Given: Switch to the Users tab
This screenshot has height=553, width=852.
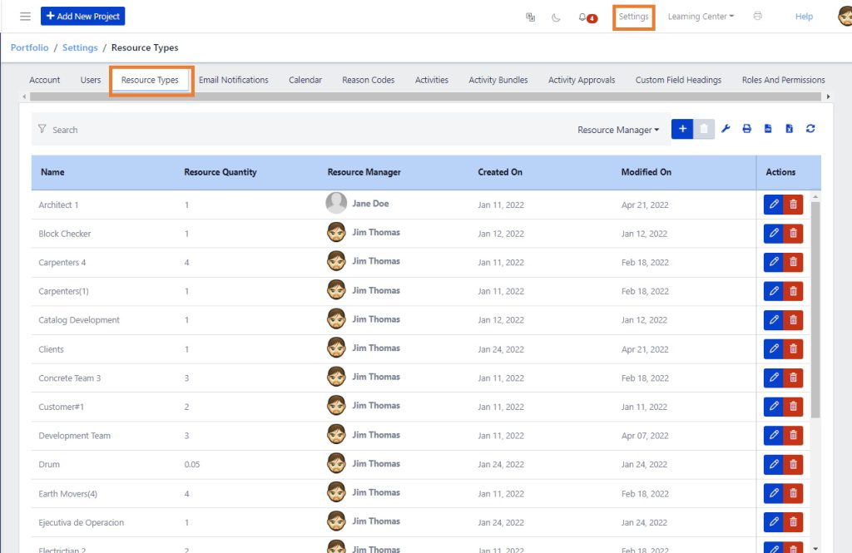Looking at the screenshot, I should pyautogui.click(x=90, y=80).
